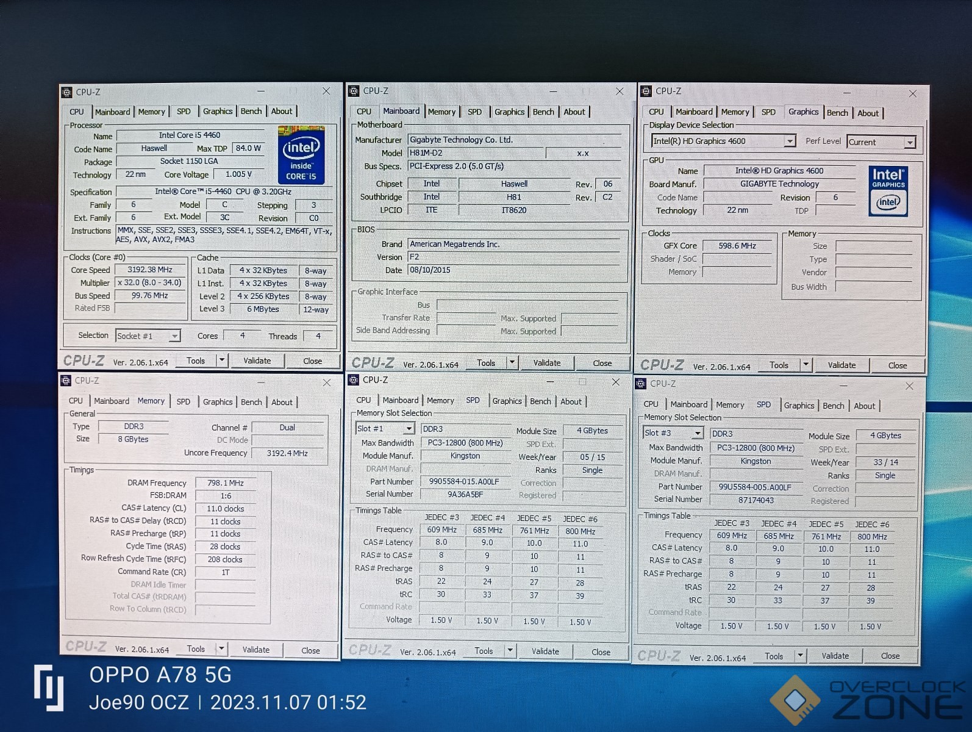Viewport: 972px width, 732px height.
Task: Select SPD tab in Memory window
Action: coord(184,402)
